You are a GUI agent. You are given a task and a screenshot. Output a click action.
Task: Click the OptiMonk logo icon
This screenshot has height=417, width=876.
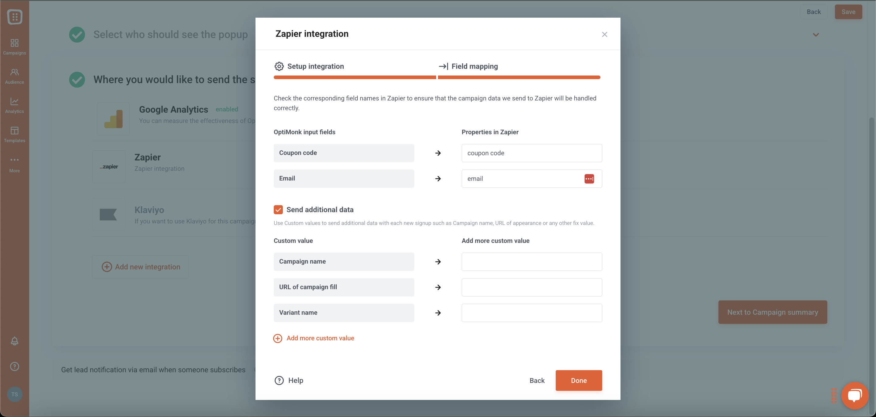coord(15,17)
